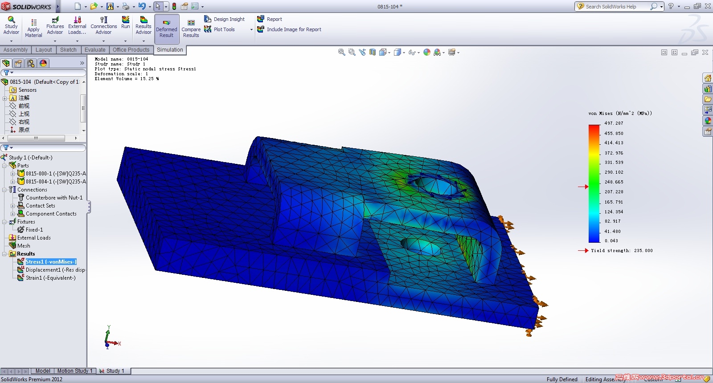Select the Motion Study 1 bottom tab
This screenshot has height=383, width=713.
74,371
